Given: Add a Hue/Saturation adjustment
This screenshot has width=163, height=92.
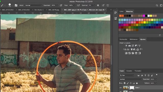Looking at the screenshot, I should [125, 49].
